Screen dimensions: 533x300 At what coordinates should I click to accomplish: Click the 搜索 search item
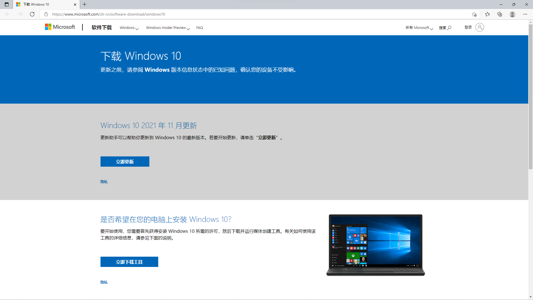pyautogui.click(x=445, y=28)
